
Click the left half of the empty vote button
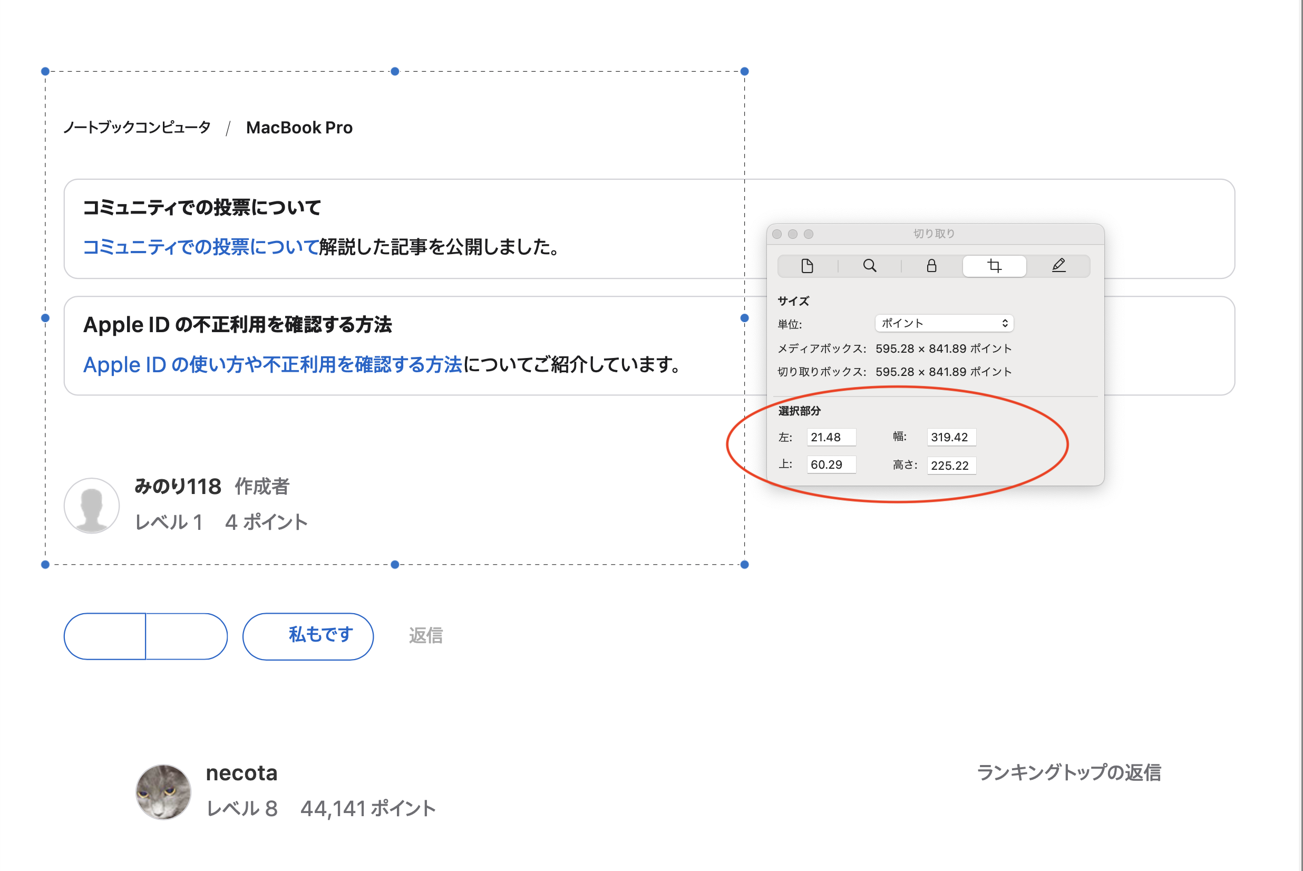coord(105,636)
